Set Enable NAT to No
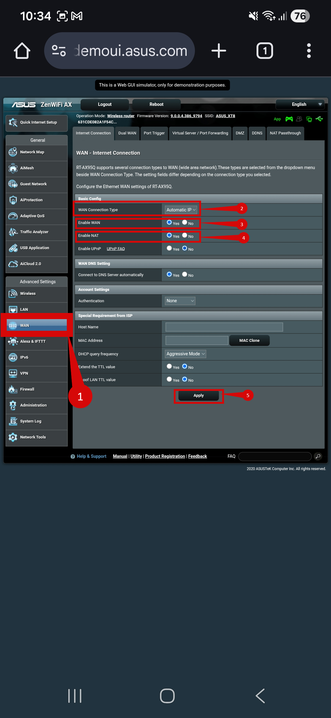The image size is (331, 718). (185, 235)
